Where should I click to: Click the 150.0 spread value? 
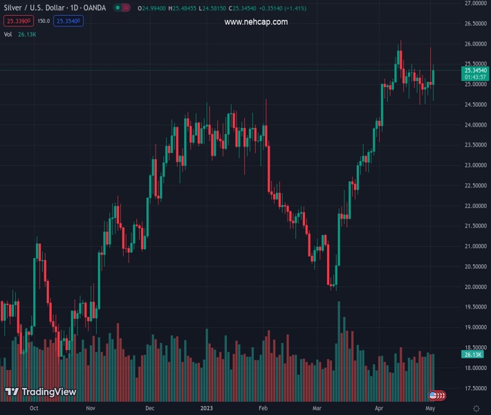tap(43, 21)
